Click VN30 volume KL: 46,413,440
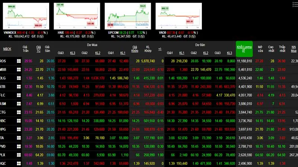This screenshot has width=298, height=167. (172, 36)
